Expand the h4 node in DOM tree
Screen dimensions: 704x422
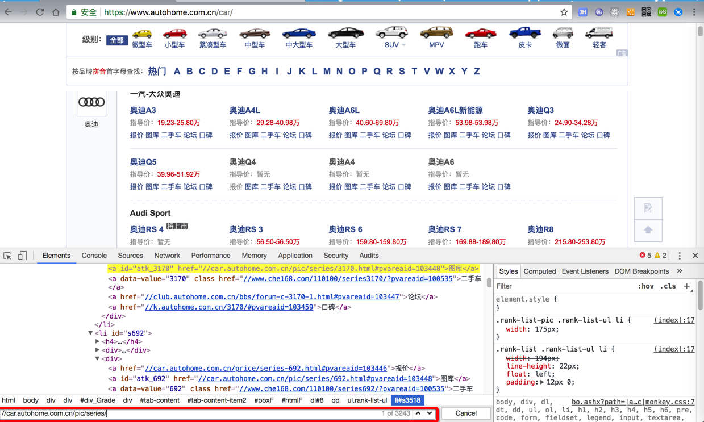click(98, 342)
